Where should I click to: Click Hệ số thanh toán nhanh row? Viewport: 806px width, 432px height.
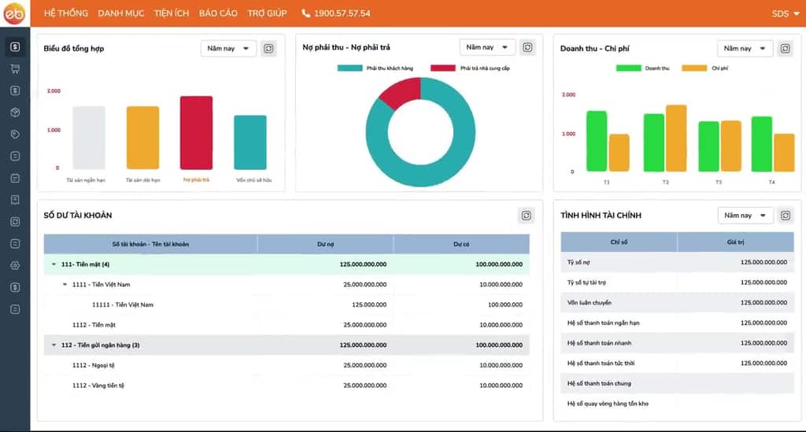pos(678,342)
